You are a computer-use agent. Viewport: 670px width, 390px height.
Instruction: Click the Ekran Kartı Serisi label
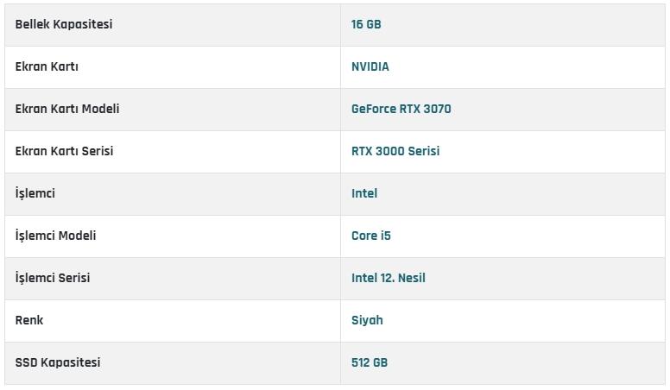(x=64, y=151)
